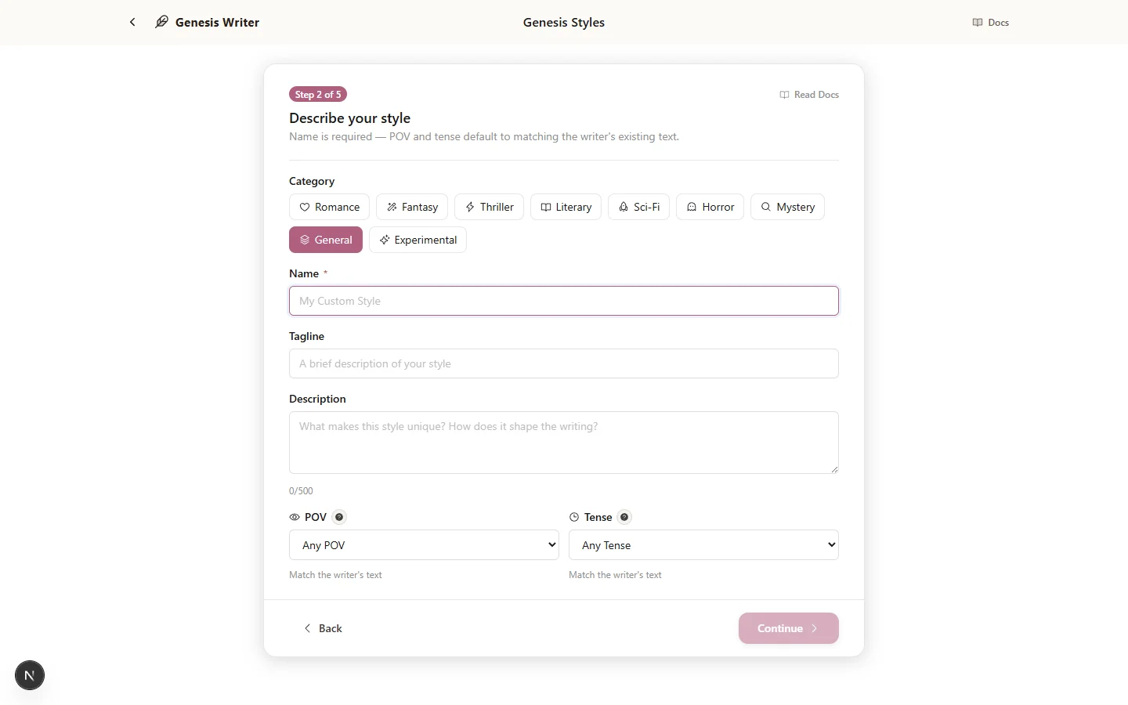Click the clock icon beside Tense label
Viewport: 1128px width, 705px height.
573,517
